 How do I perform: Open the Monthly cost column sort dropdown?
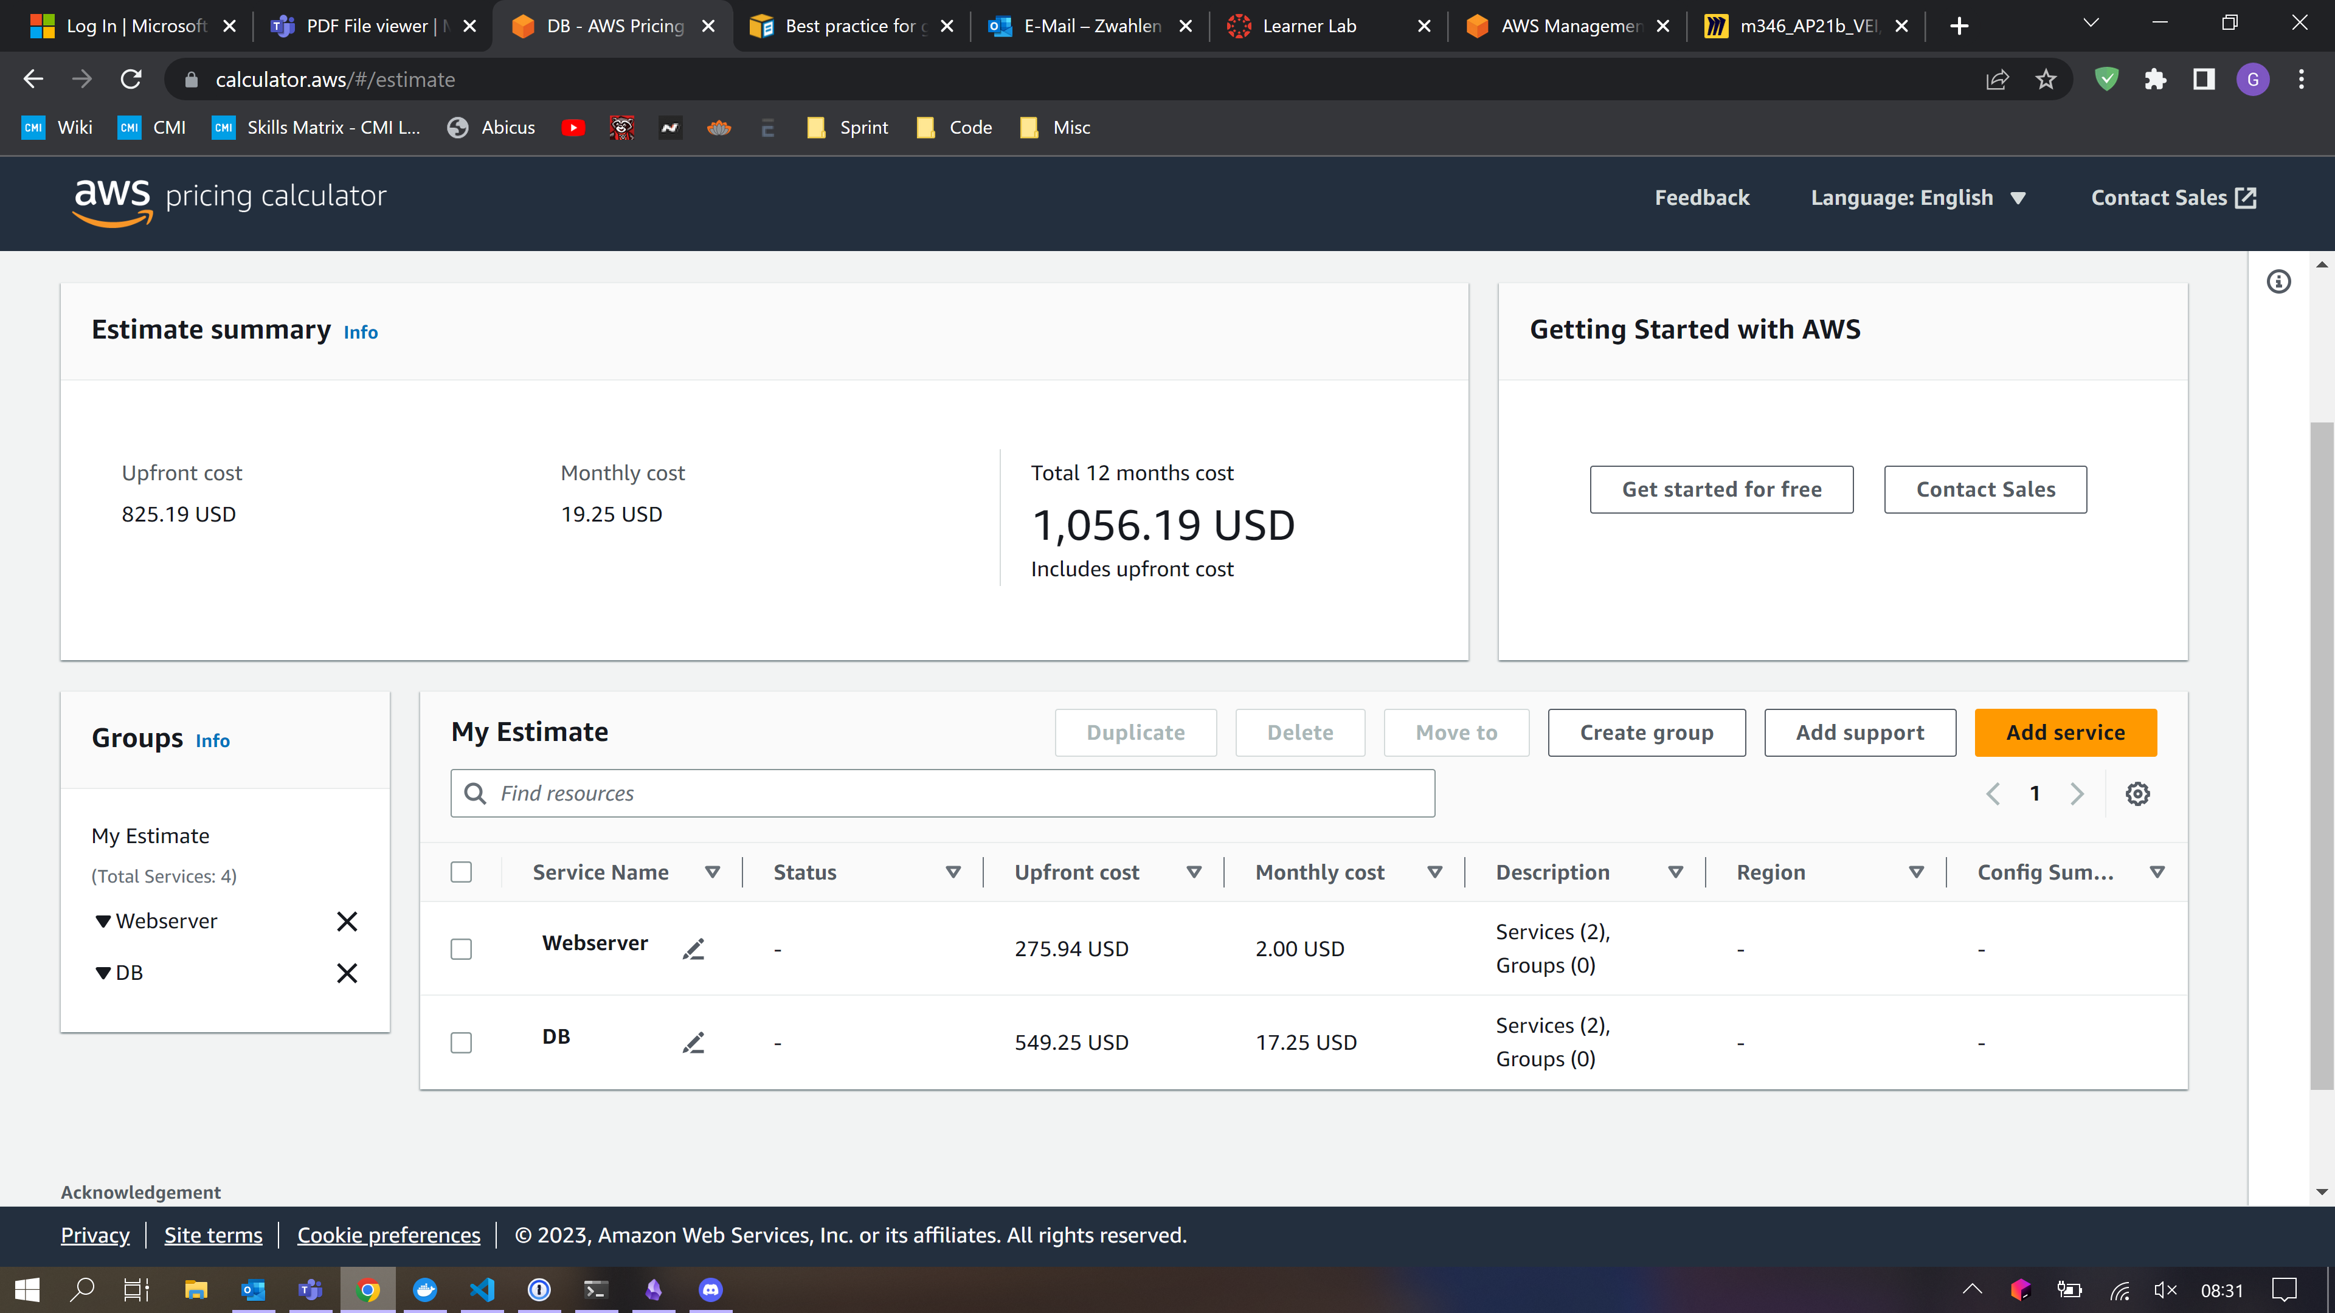coord(1434,872)
